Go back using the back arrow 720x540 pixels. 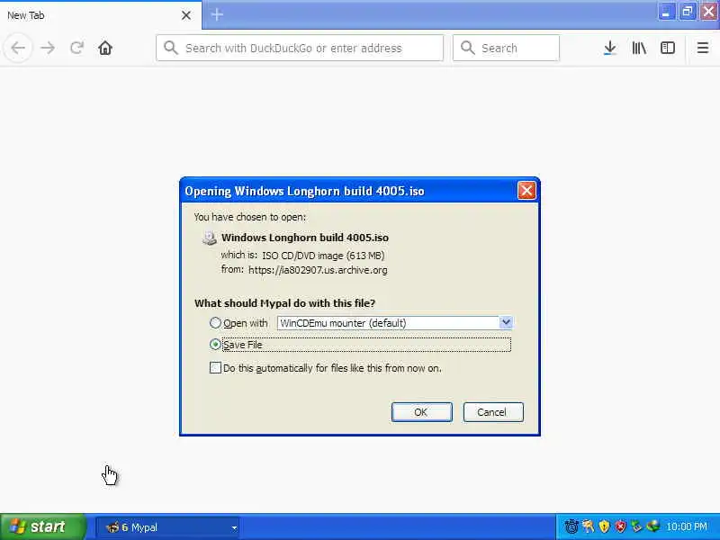(x=18, y=48)
